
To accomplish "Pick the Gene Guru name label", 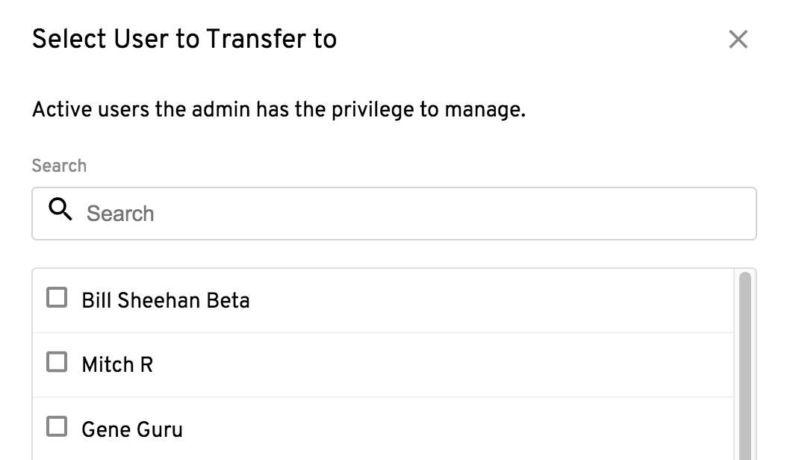I will 132,429.
